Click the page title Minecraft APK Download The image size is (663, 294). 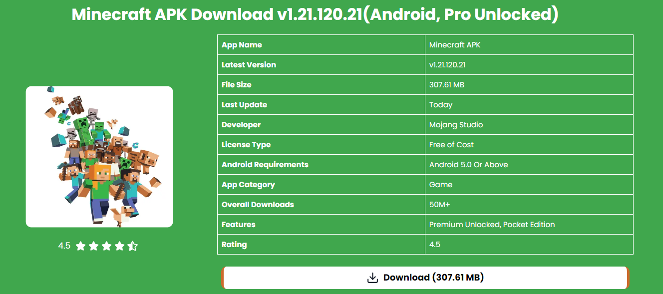[x=315, y=14]
